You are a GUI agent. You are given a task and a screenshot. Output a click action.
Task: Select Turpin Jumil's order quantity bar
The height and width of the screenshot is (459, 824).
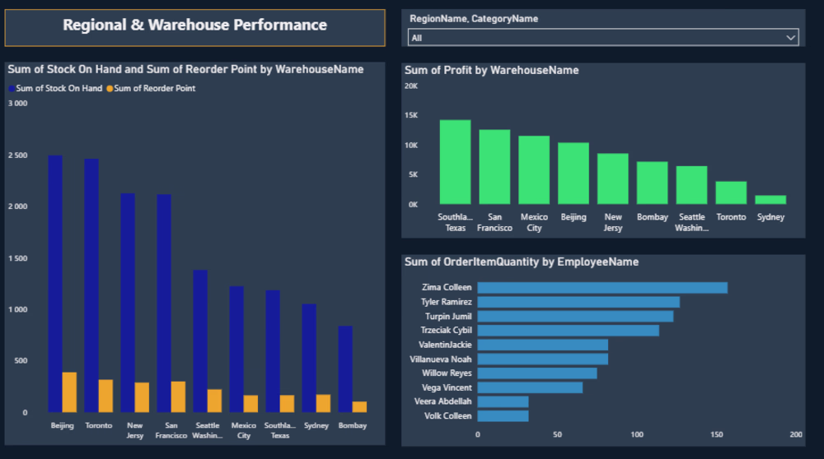575,317
